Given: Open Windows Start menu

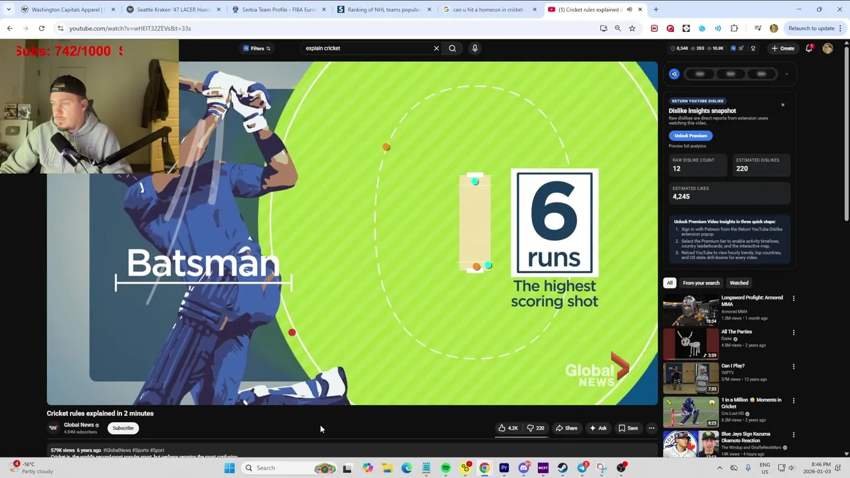Looking at the screenshot, I should tap(230, 468).
